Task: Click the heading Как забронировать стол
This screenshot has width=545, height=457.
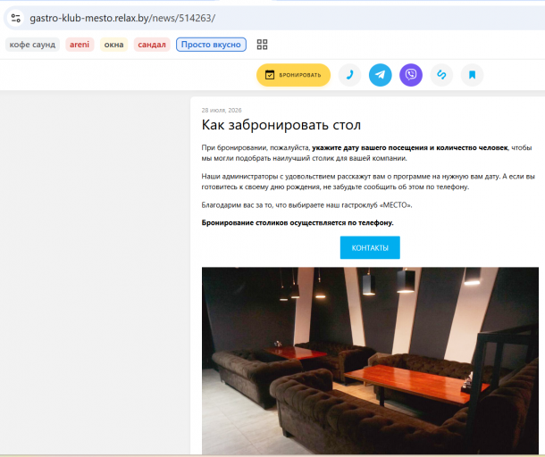Action: click(281, 125)
